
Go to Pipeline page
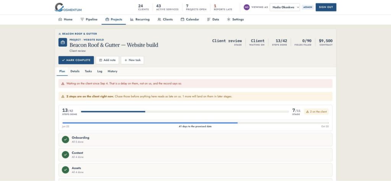pyautogui.click(x=89, y=19)
